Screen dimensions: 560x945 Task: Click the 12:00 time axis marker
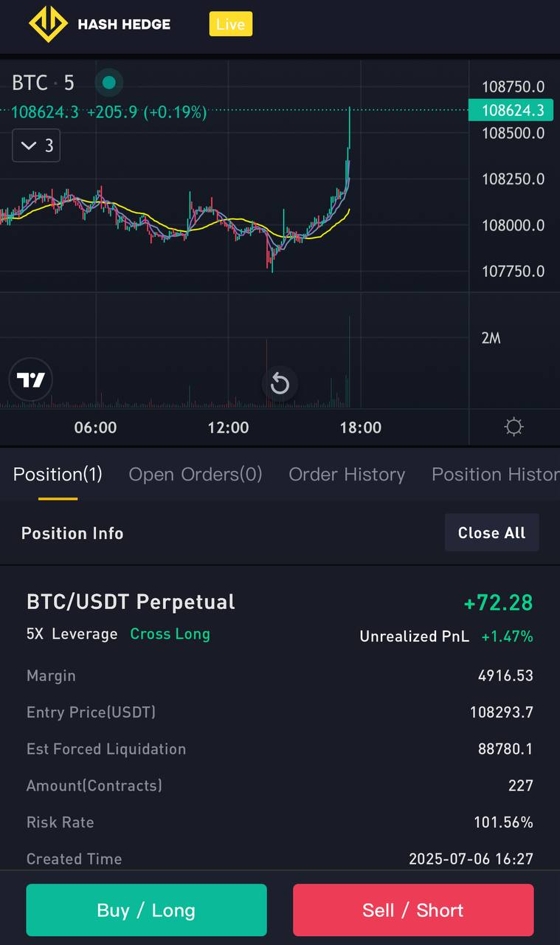228,427
